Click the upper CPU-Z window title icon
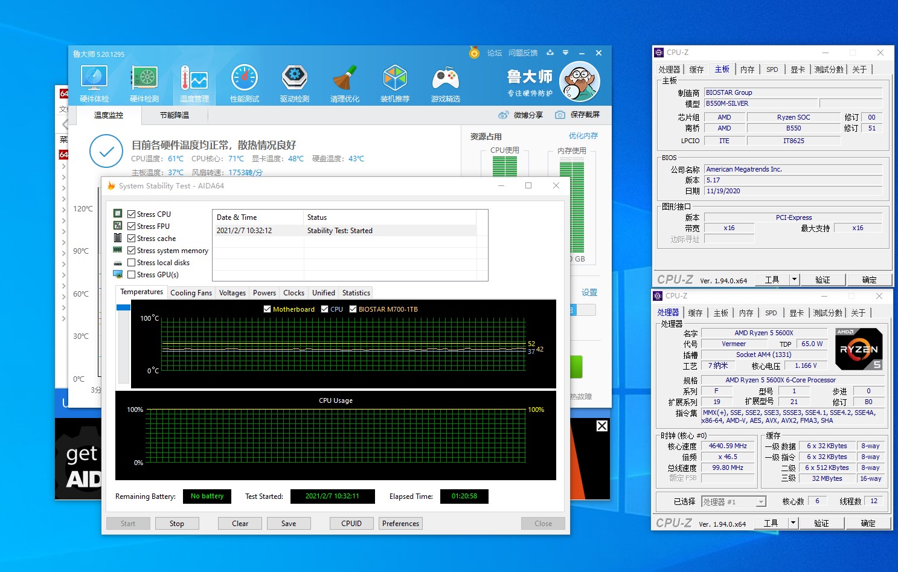Image resolution: width=898 pixels, height=572 pixels. click(x=659, y=53)
